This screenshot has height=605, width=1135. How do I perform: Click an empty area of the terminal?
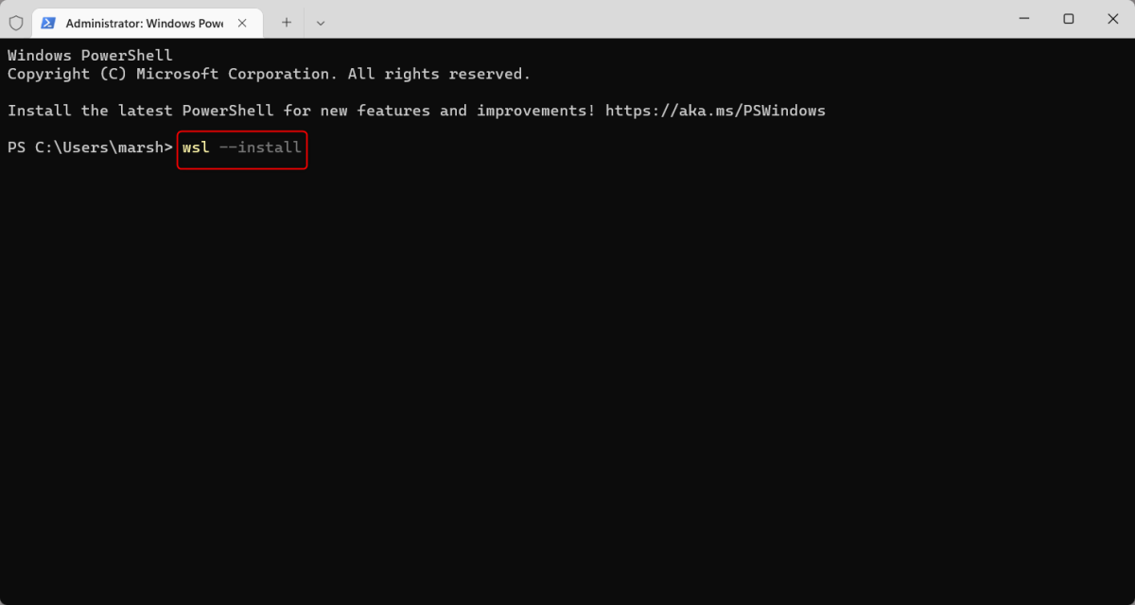point(567,378)
